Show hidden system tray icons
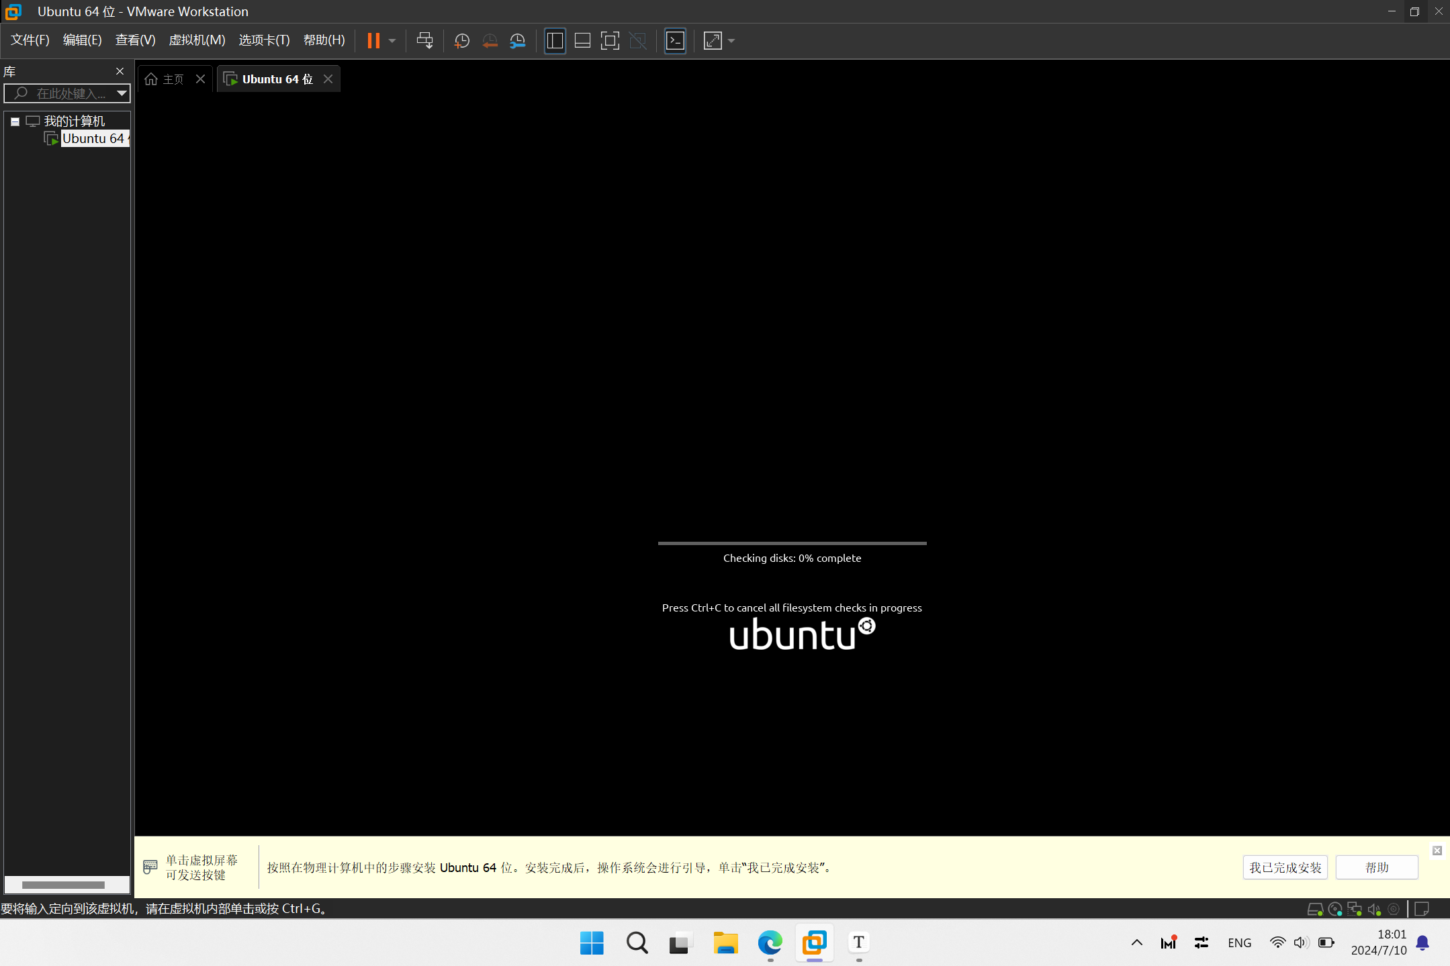This screenshot has height=966, width=1450. [1137, 943]
